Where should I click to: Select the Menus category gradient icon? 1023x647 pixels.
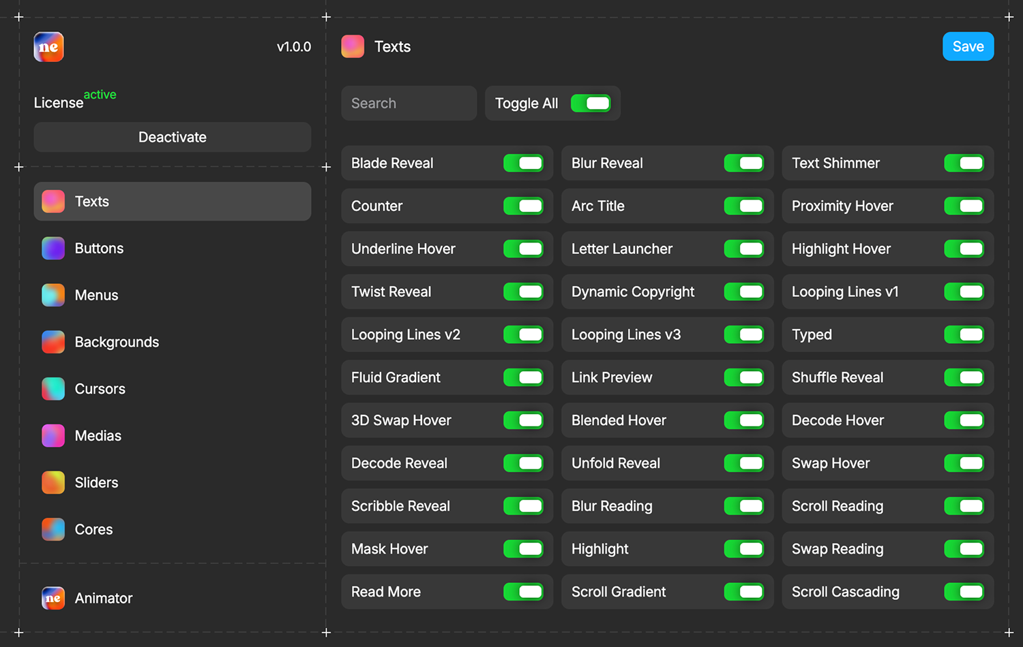pos(53,296)
